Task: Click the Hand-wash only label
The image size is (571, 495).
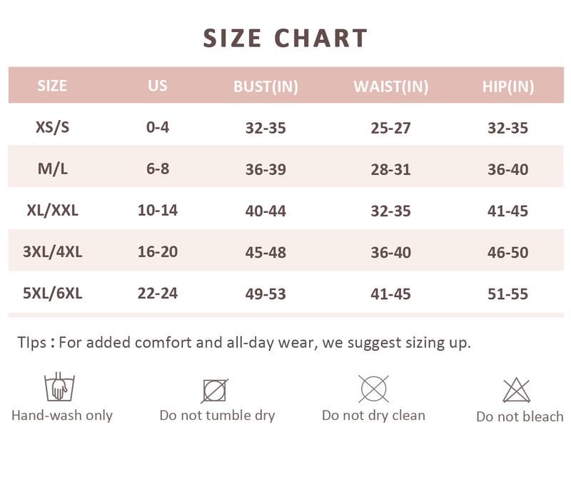Action: [62, 415]
